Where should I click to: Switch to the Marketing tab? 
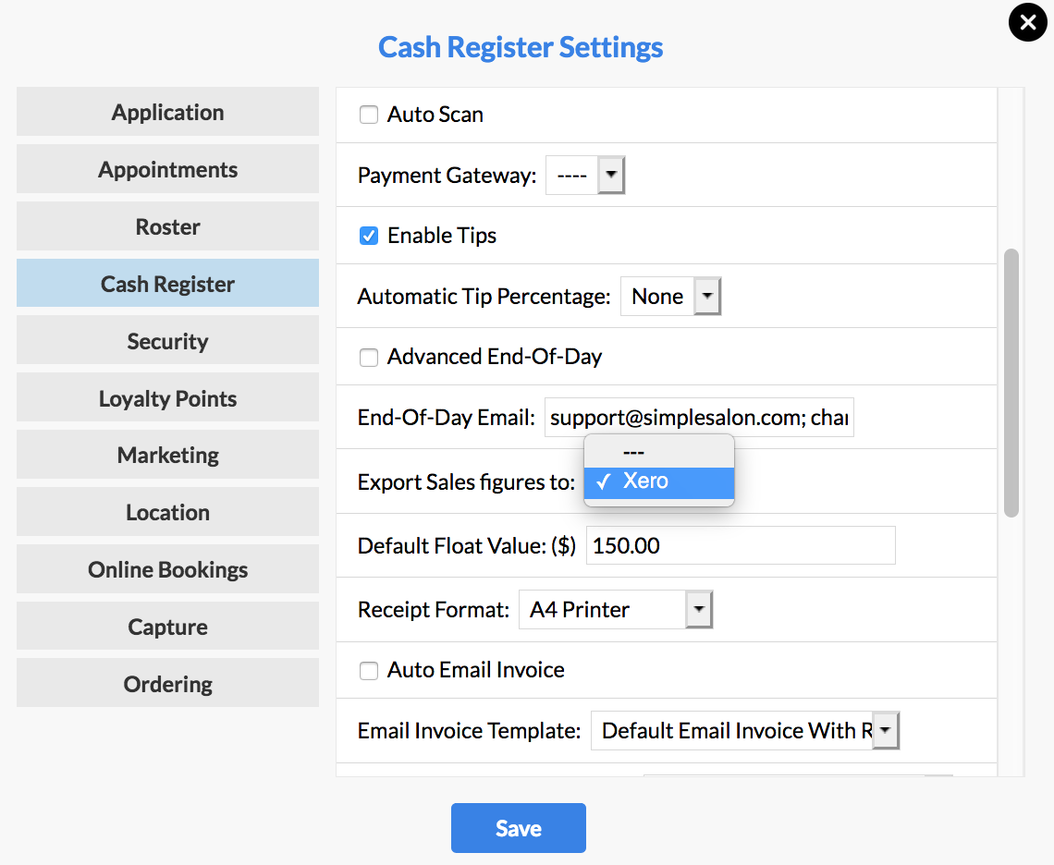(x=167, y=455)
